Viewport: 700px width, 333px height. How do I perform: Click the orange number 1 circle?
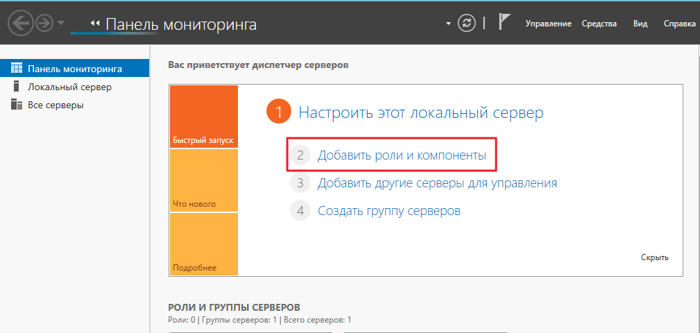pyautogui.click(x=278, y=112)
